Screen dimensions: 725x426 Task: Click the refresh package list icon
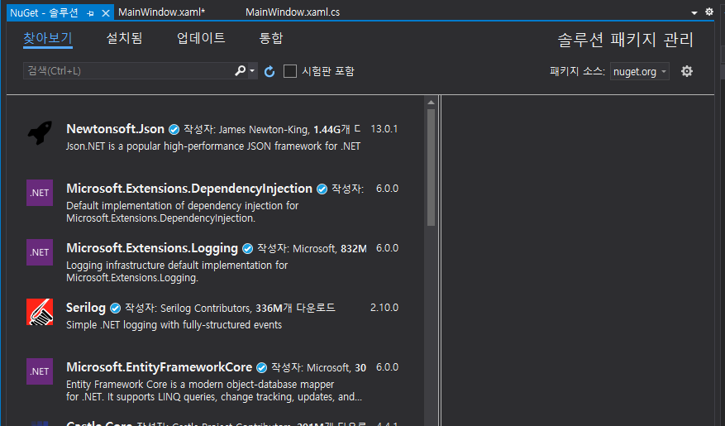(x=269, y=71)
